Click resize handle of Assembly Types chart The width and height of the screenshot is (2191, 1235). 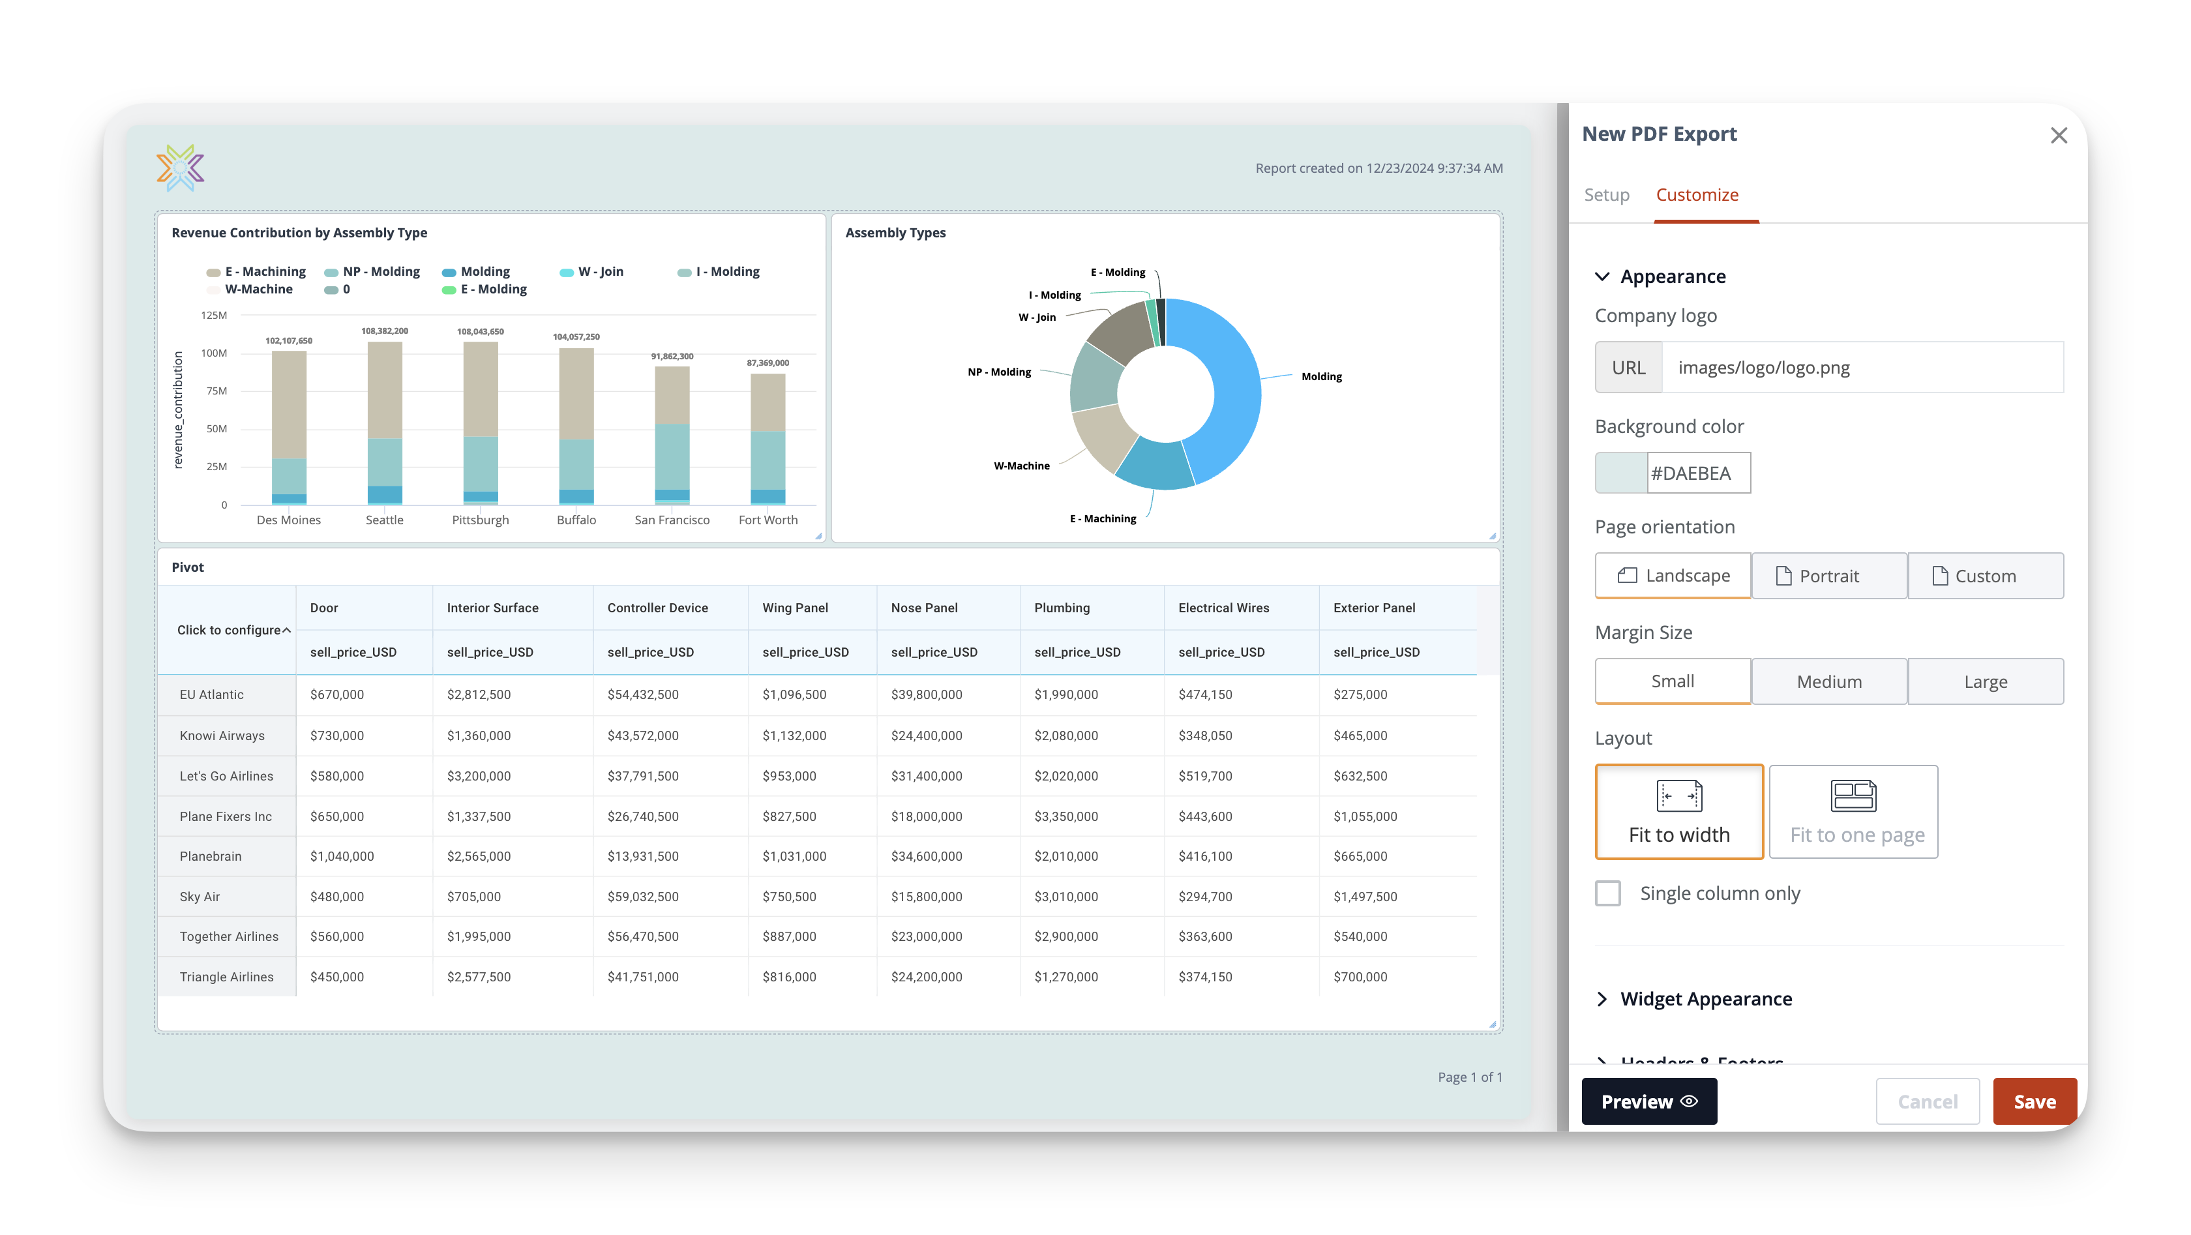click(1493, 536)
